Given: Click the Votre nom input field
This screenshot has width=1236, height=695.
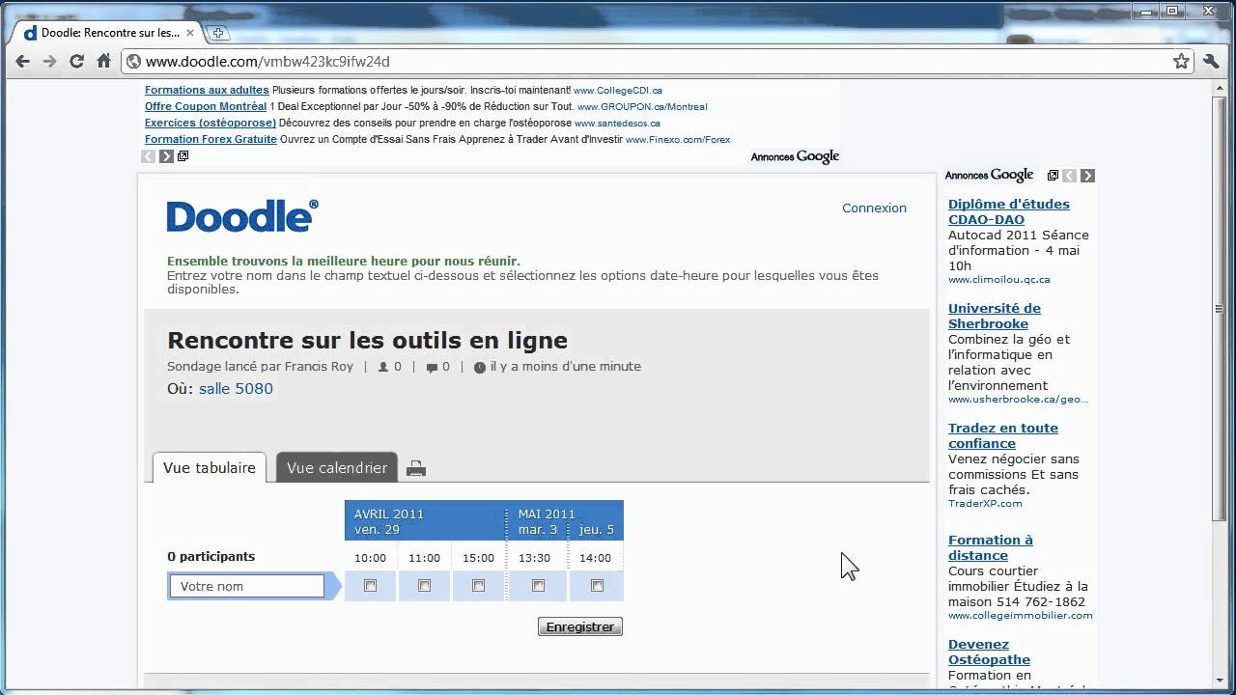Looking at the screenshot, I should (x=246, y=586).
